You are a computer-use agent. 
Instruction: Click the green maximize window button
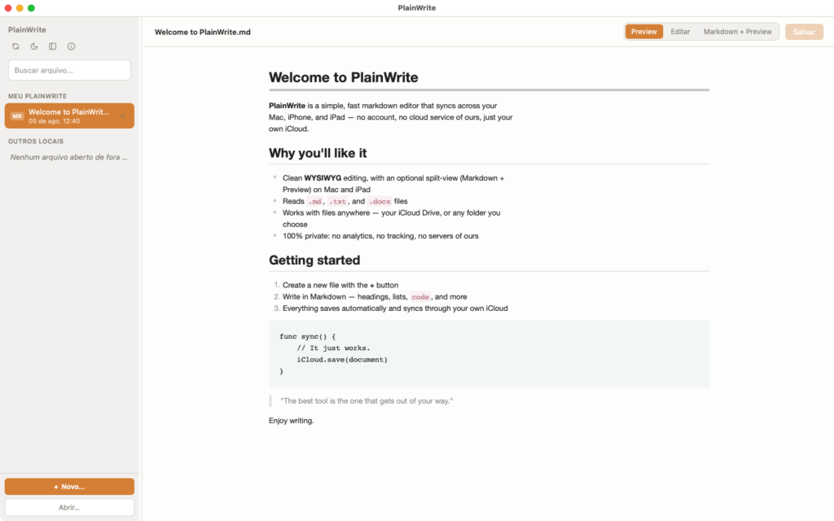pyautogui.click(x=32, y=8)
